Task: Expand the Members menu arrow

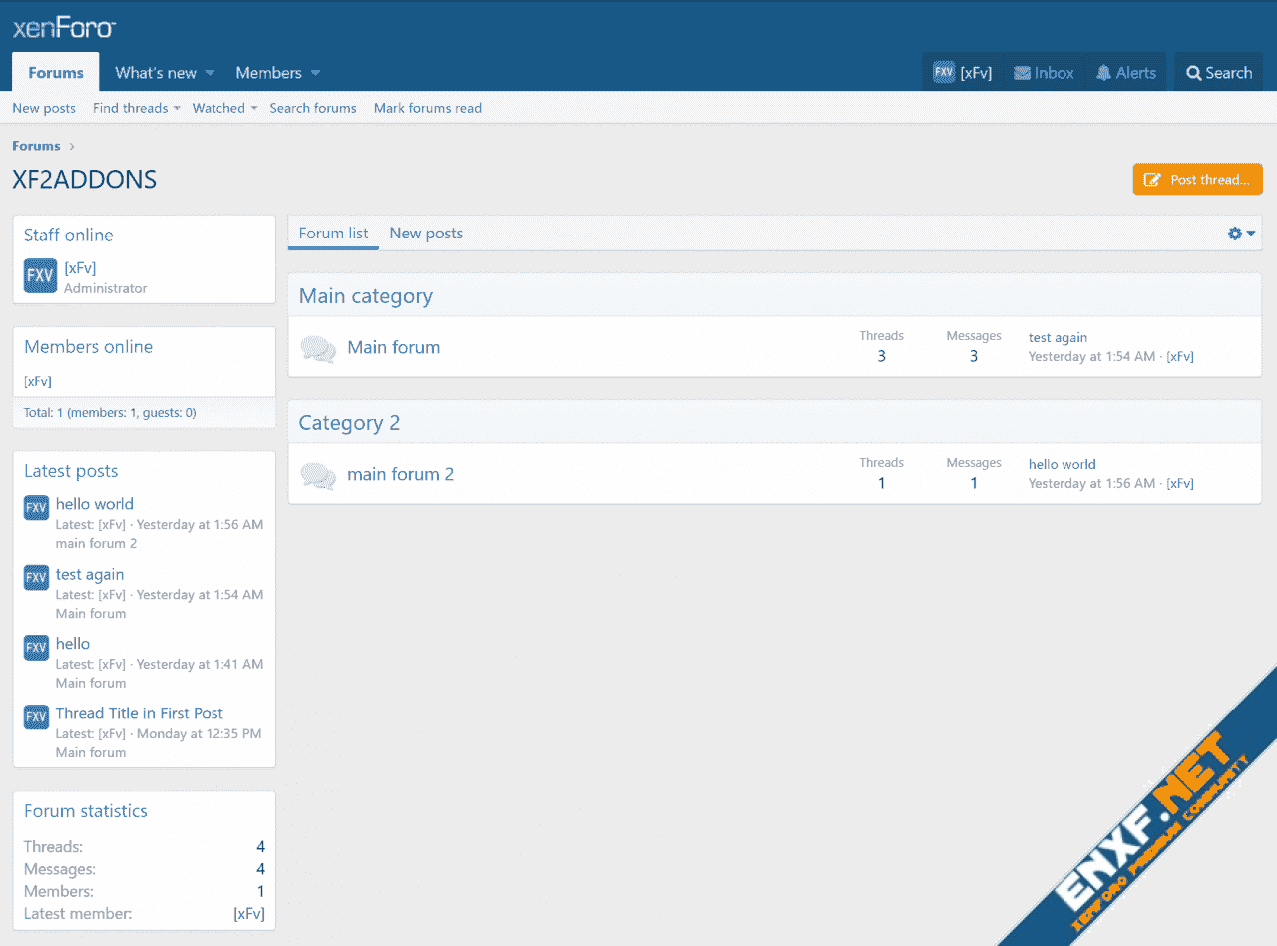Action: pyautogui.click(x=315, y=73)
